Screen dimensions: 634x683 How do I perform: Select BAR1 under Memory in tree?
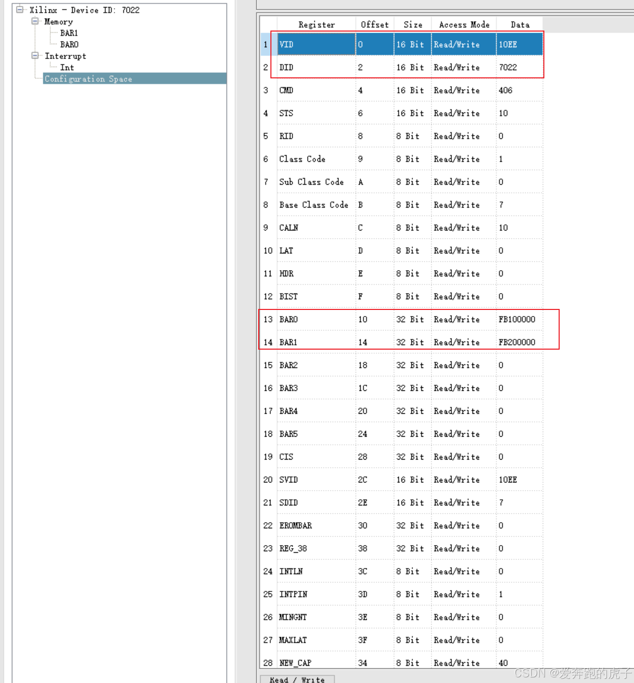coord(69,33)
